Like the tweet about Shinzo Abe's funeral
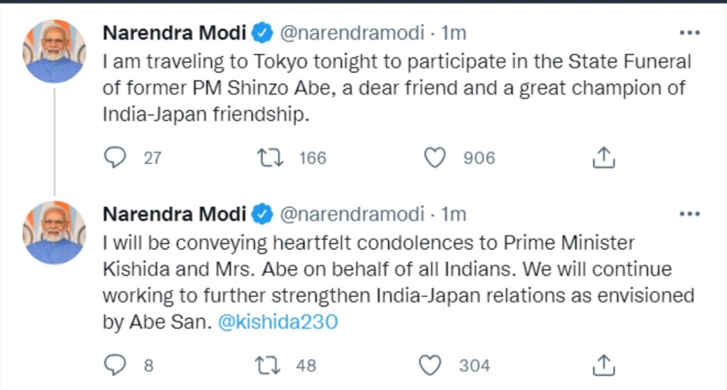Image resolution: width=727 pixels, height=390 pixels. [435, 157]
